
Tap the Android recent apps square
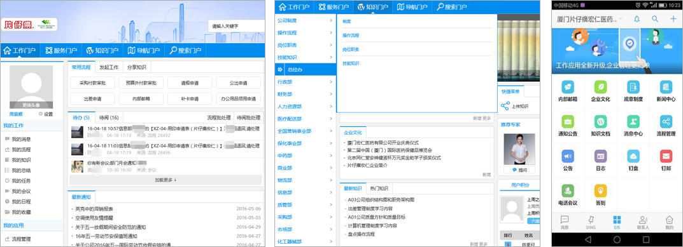[x=646, y=239]
